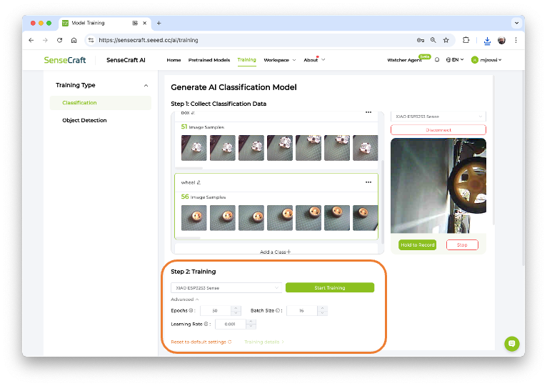Screen dimensions: 547x386
Task: Click the edit pencil next to wheel class
Action: pos(198,182)
